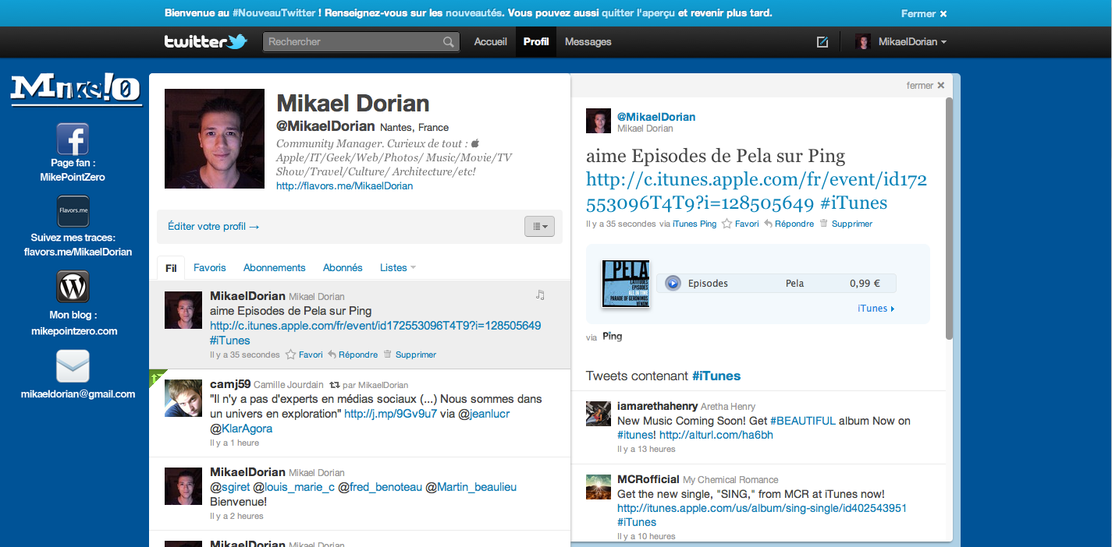The width and height of the screenshot is (1112, 547).
Task: Click MCRofficial avatar image
Action: coord(599,487)
